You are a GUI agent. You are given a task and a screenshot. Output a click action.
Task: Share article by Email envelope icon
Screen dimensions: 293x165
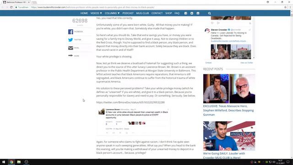coord(71,48)
